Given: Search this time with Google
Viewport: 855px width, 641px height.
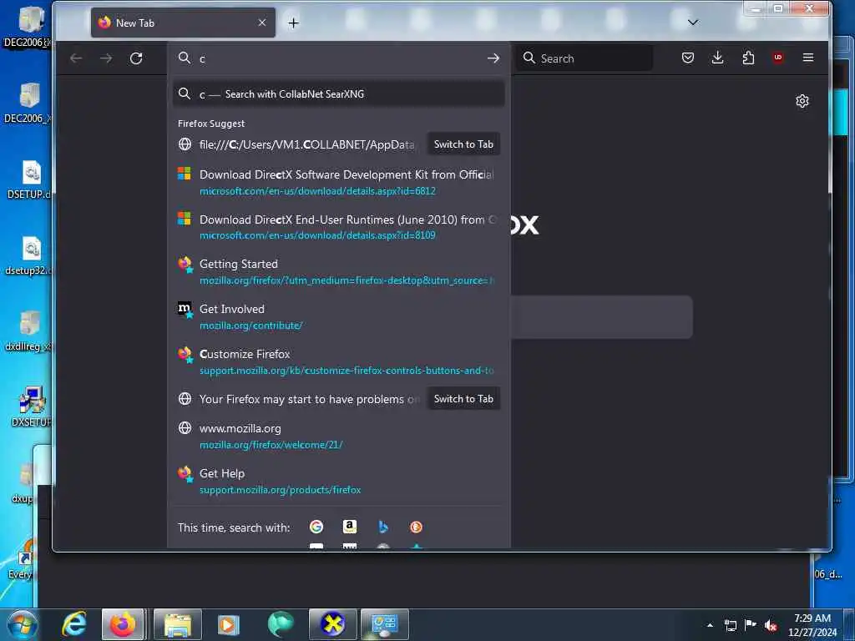Looking at the screenshot, I should click(x=316, y=527).
